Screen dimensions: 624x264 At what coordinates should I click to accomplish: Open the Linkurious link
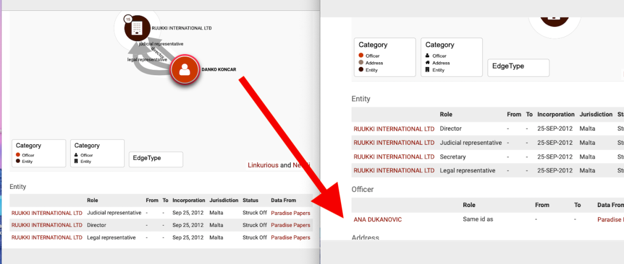click(x=263, y=165)
